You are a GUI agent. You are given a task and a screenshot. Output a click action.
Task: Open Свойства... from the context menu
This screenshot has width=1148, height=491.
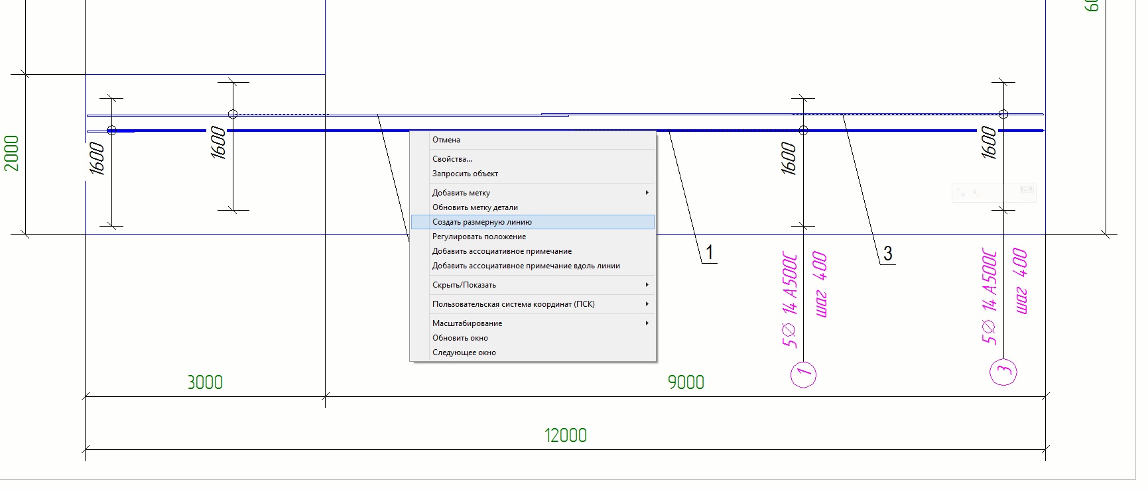[x=452, y=159]
